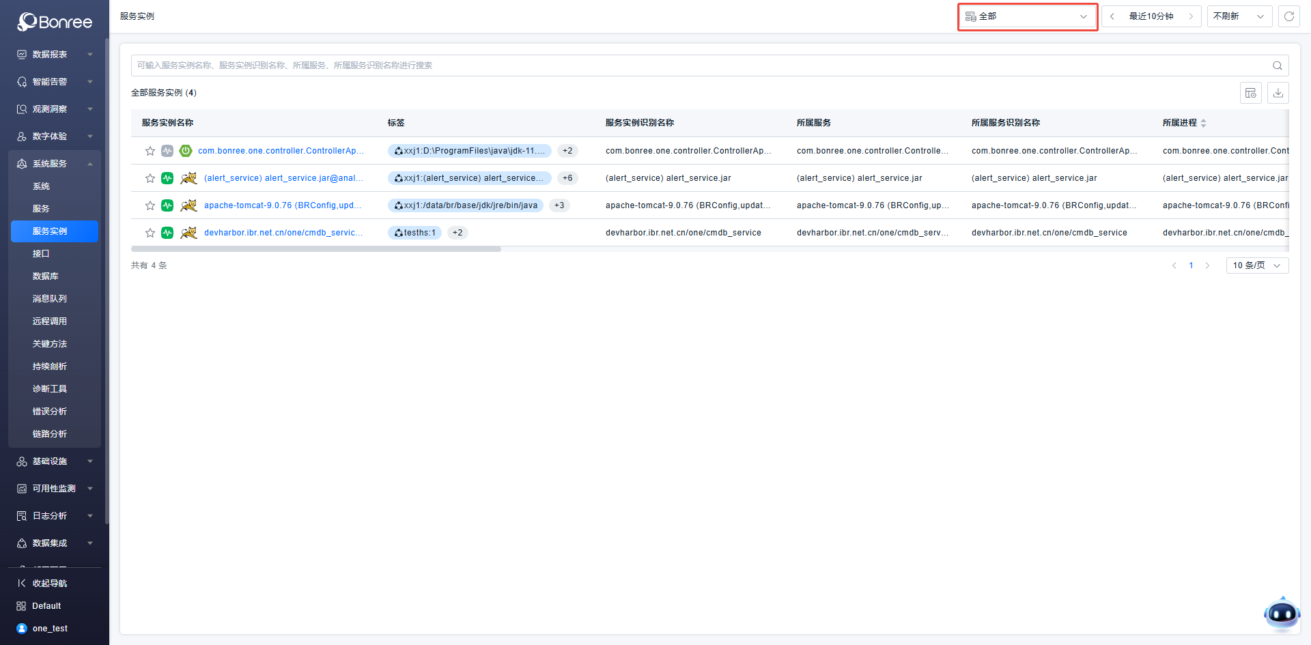1311x645 pixels.
Task: Click previous time range arrow
Action: pos(1112,16)
